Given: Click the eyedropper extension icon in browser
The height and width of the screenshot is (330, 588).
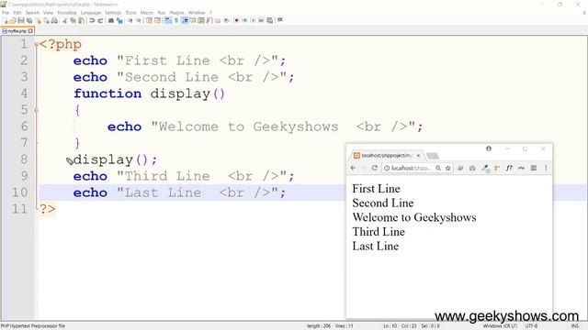Looking at the screenshot, I should click(x=485, y=169).
